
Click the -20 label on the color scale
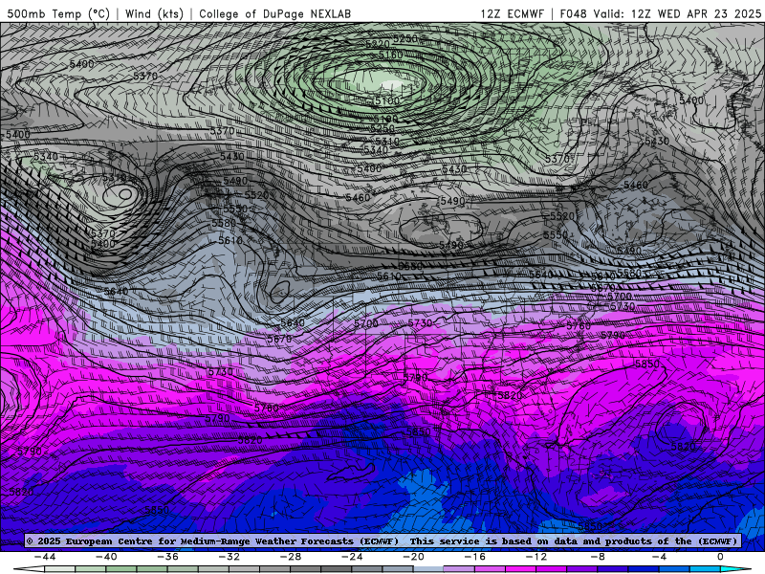[x=414, y=557]
